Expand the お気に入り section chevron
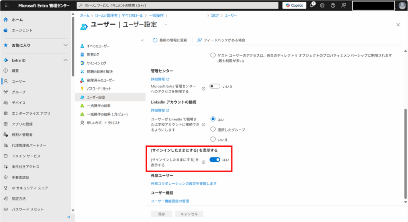Viewport: 408px width, 222px height. (x=66, y=45)
